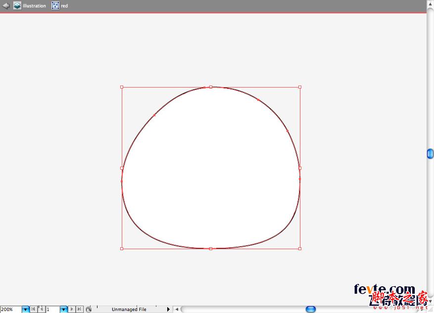Click the top-center bounding box handle
The image size is (434, 313).
tap(211, 87)
